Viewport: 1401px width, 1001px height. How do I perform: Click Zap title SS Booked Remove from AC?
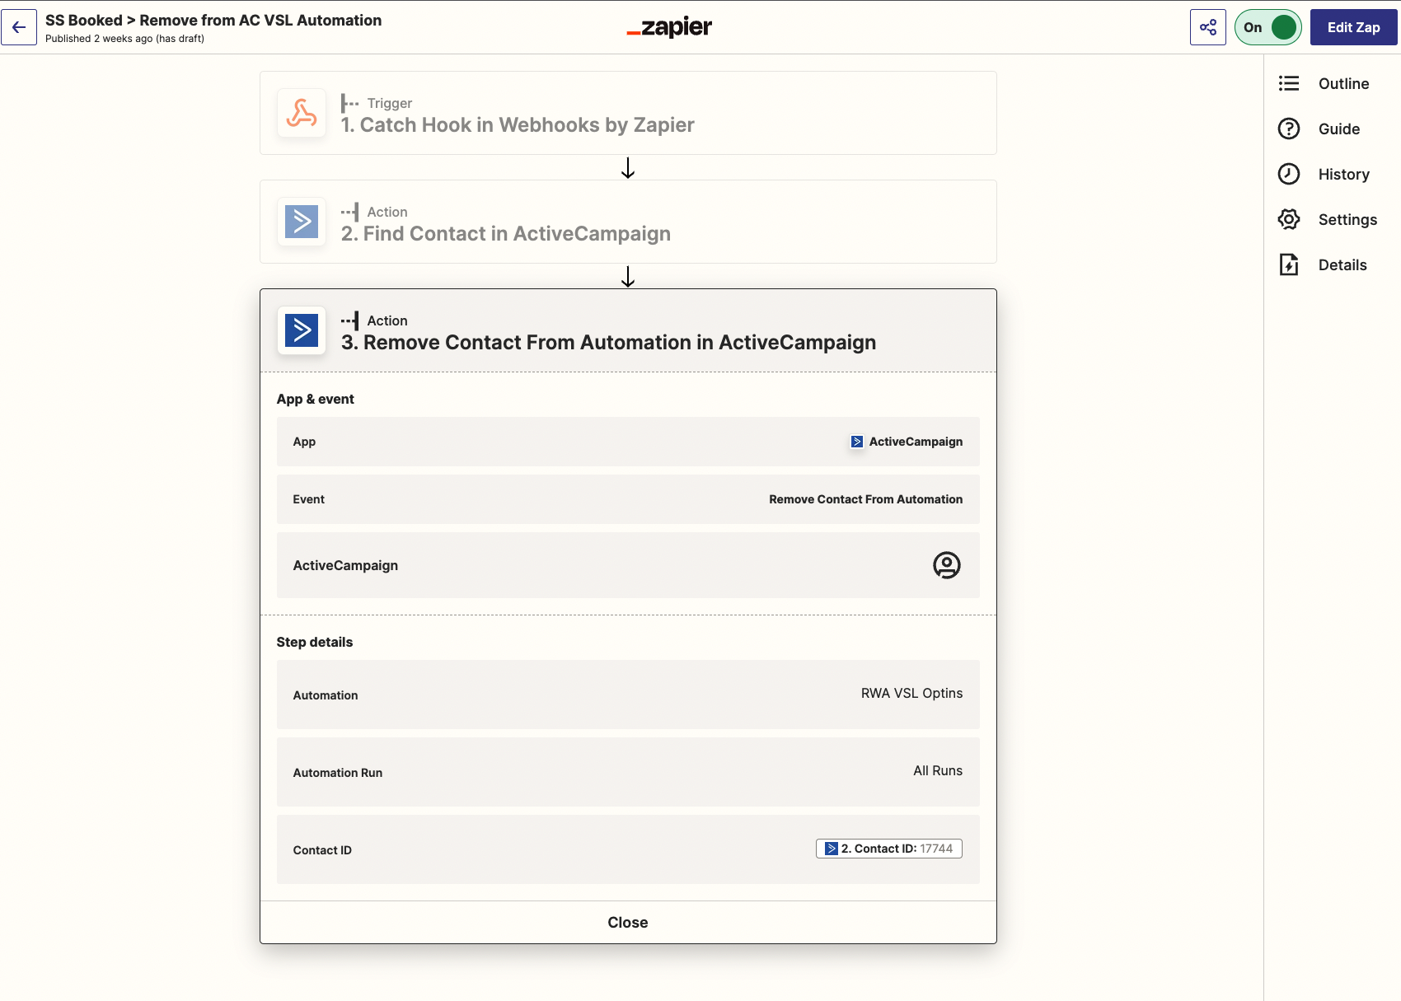[x=213, y=20]
